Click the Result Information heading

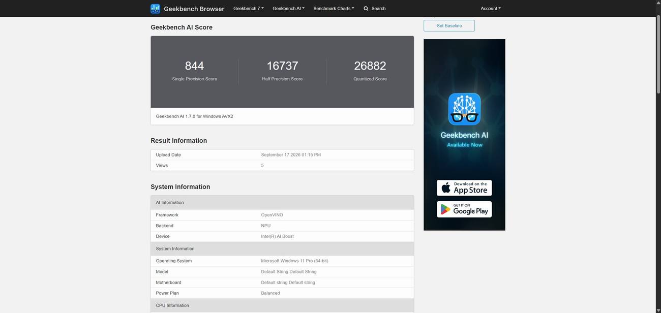click(x=178, y=141)
